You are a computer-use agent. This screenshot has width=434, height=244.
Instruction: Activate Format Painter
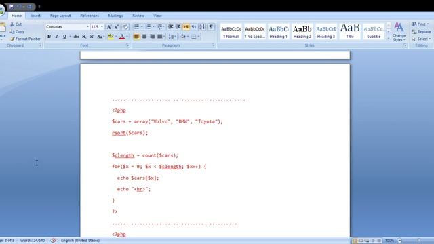25,39
